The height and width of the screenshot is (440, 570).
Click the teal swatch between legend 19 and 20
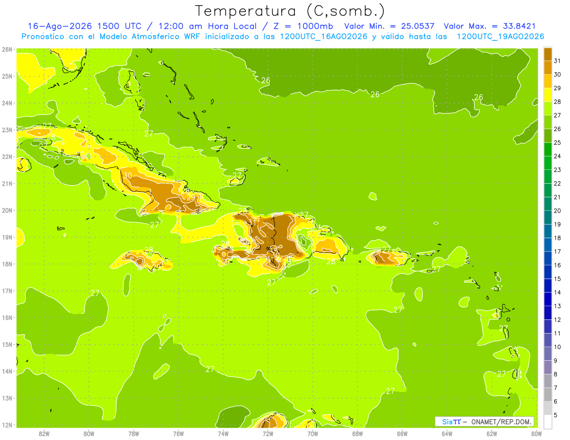coord(548,217)
